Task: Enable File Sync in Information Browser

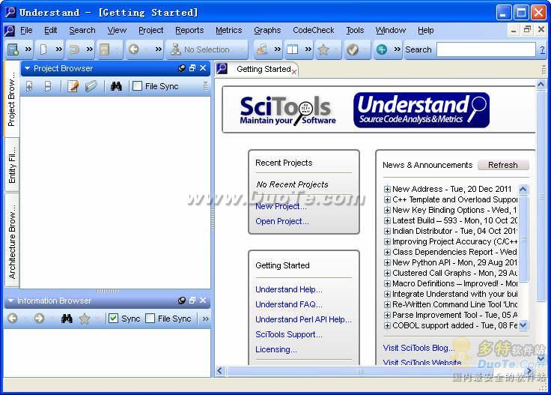Action: point(150,319)
